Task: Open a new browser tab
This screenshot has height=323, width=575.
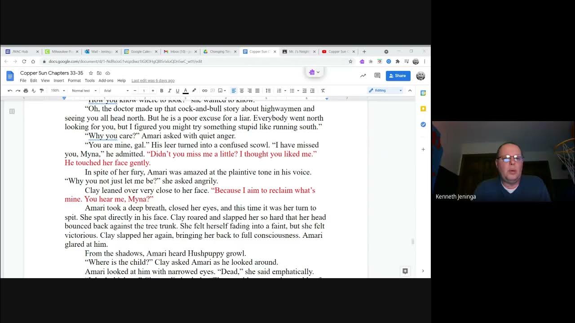Action: pos(364,52)
